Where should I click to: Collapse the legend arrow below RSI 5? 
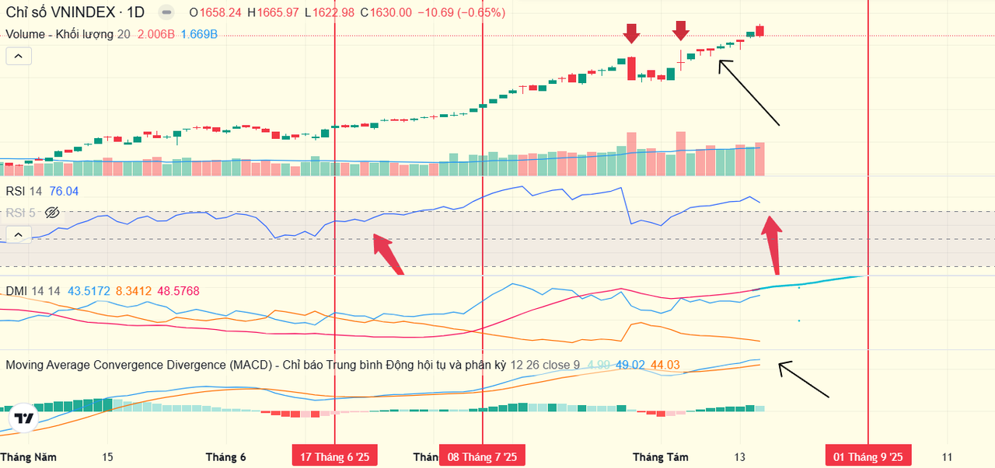(19, 234)
